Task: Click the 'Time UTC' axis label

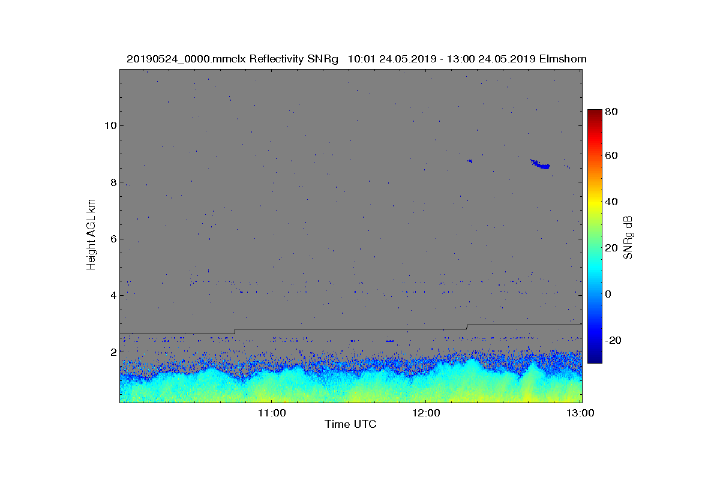Action: pos(351,424)
